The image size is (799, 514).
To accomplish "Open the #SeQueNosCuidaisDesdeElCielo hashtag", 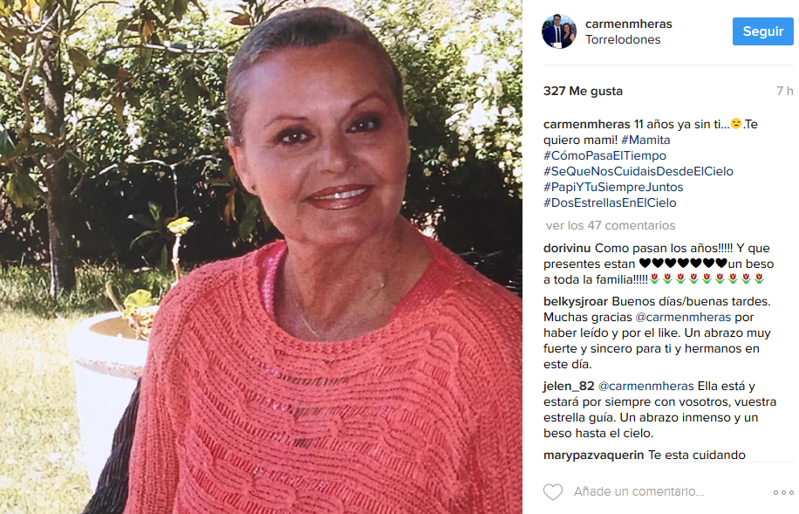I will tap(639, 171).
